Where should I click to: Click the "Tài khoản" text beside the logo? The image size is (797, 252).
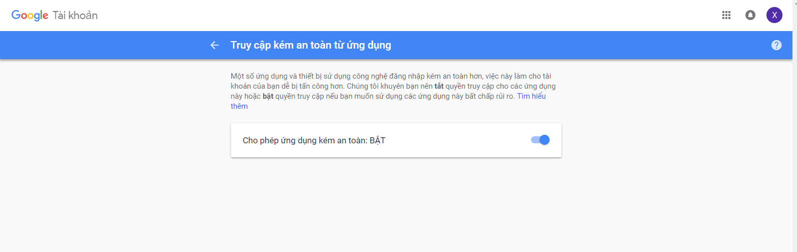pos(75,16)
